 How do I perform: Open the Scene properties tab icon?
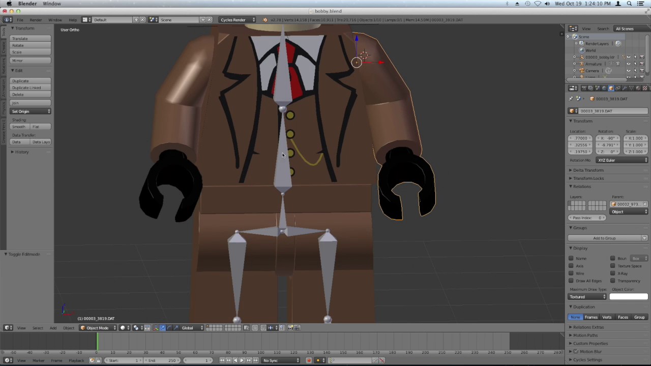pyautogui.click(x=597, y=88)
